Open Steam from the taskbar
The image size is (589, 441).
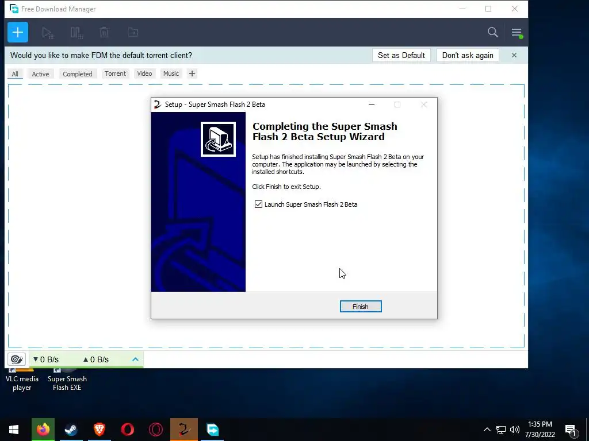tap(71, 430)
